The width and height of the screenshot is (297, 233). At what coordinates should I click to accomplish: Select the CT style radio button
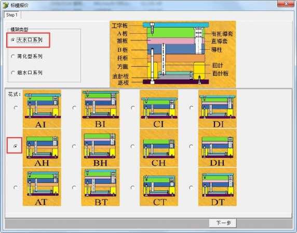point(132,187)
